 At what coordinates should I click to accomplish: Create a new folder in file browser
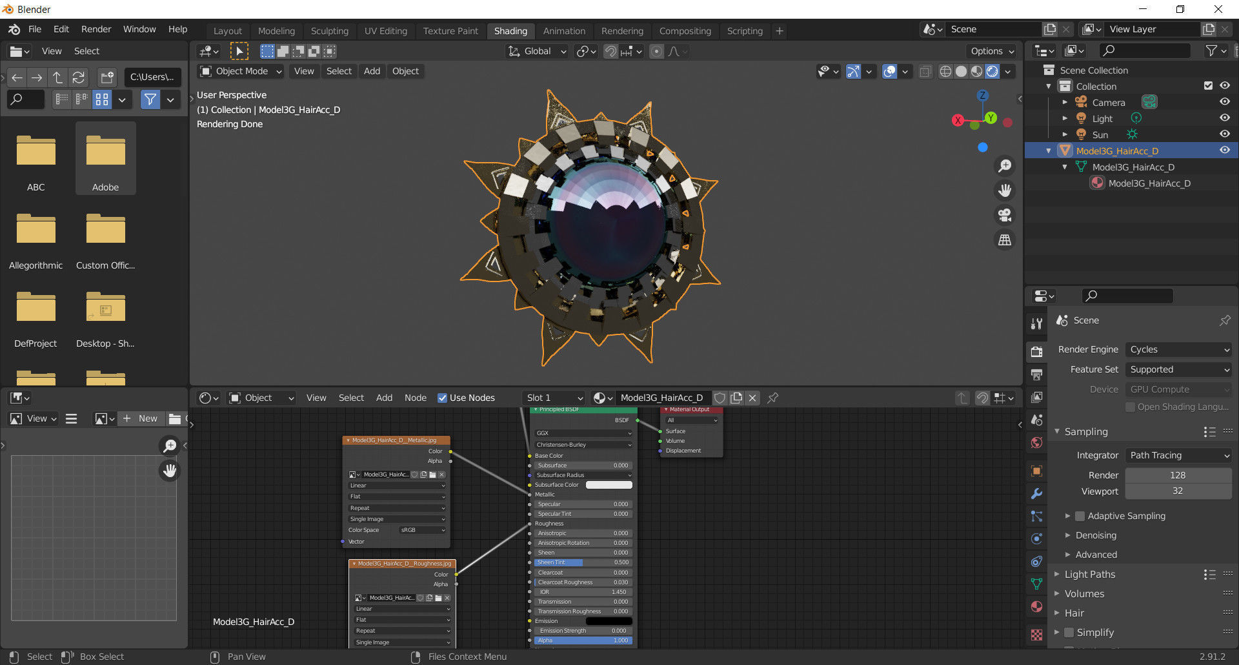click(x=106, y=77)
